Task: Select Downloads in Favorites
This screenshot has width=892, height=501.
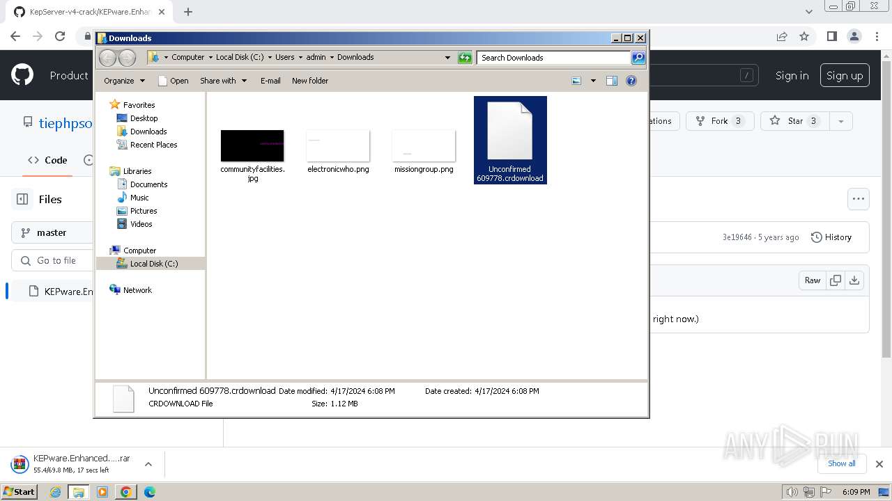Action: tap(148, 132)
